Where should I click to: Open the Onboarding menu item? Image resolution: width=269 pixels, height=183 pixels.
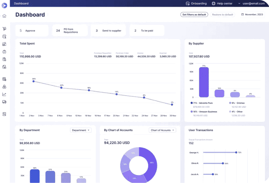point(196,3)
